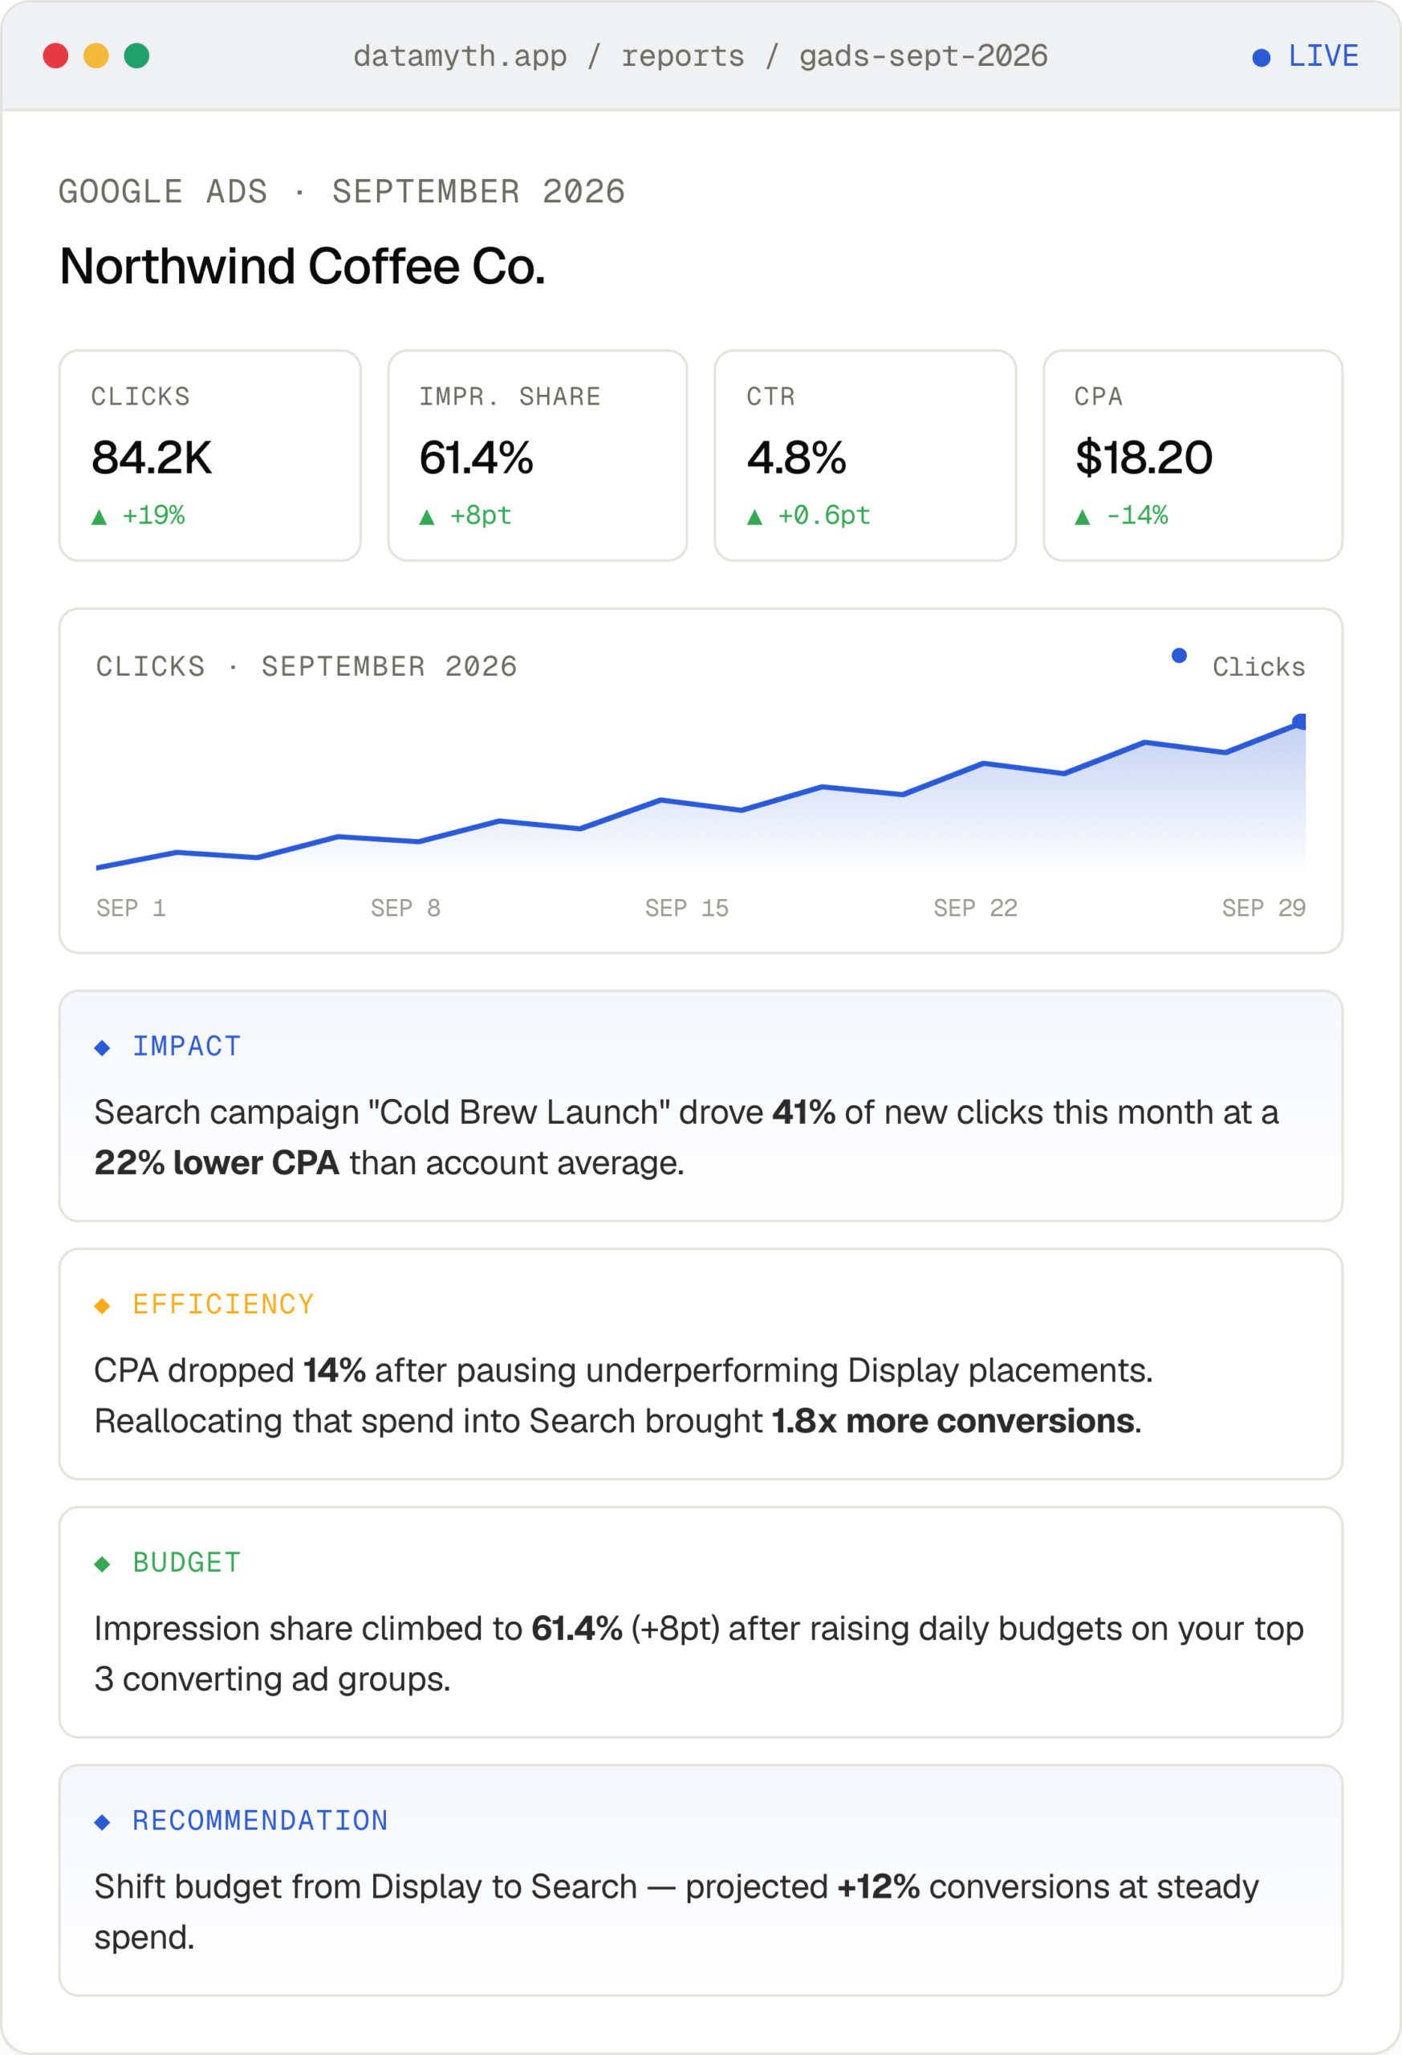Click the gads-sept-2026 breadcrumb segment
Viewport: 1402px width, 2055px height.
click(924, 56)
